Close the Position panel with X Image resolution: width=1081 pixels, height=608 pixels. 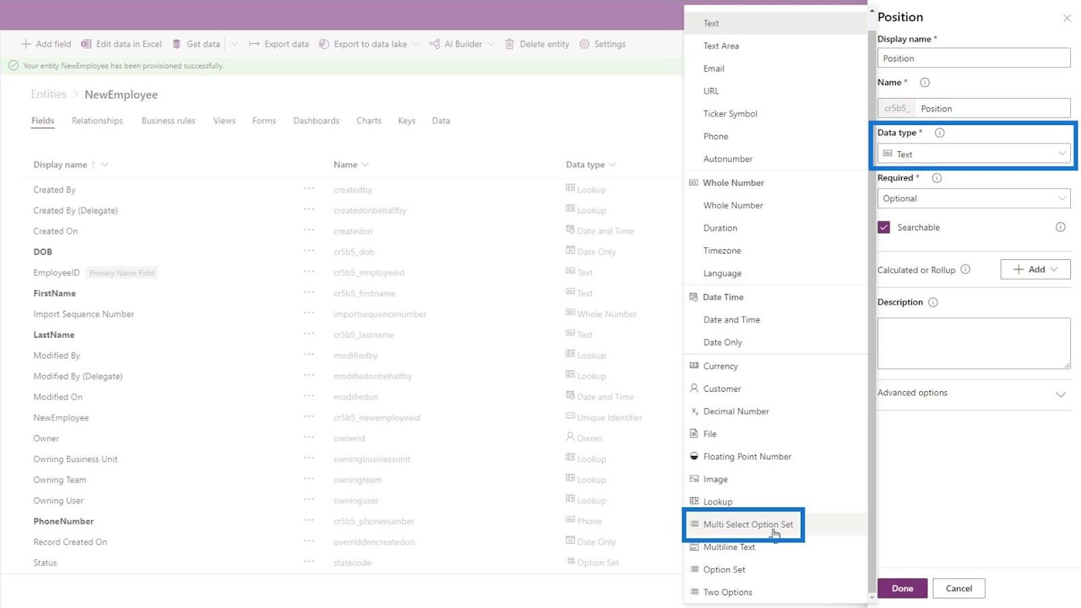coord(1067,18)
